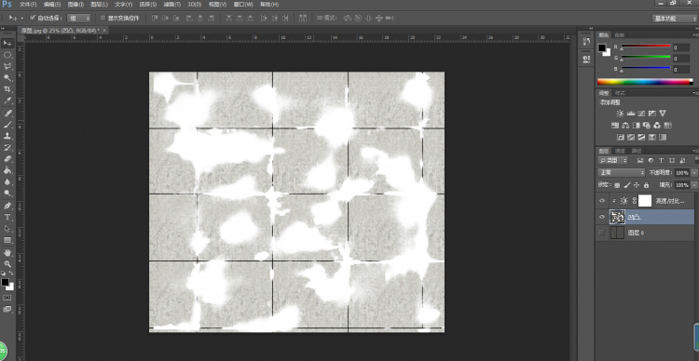Enable Show Transform Controls (显示变换控件) checkbox
The image size is (699, 361).
(103, 19)
